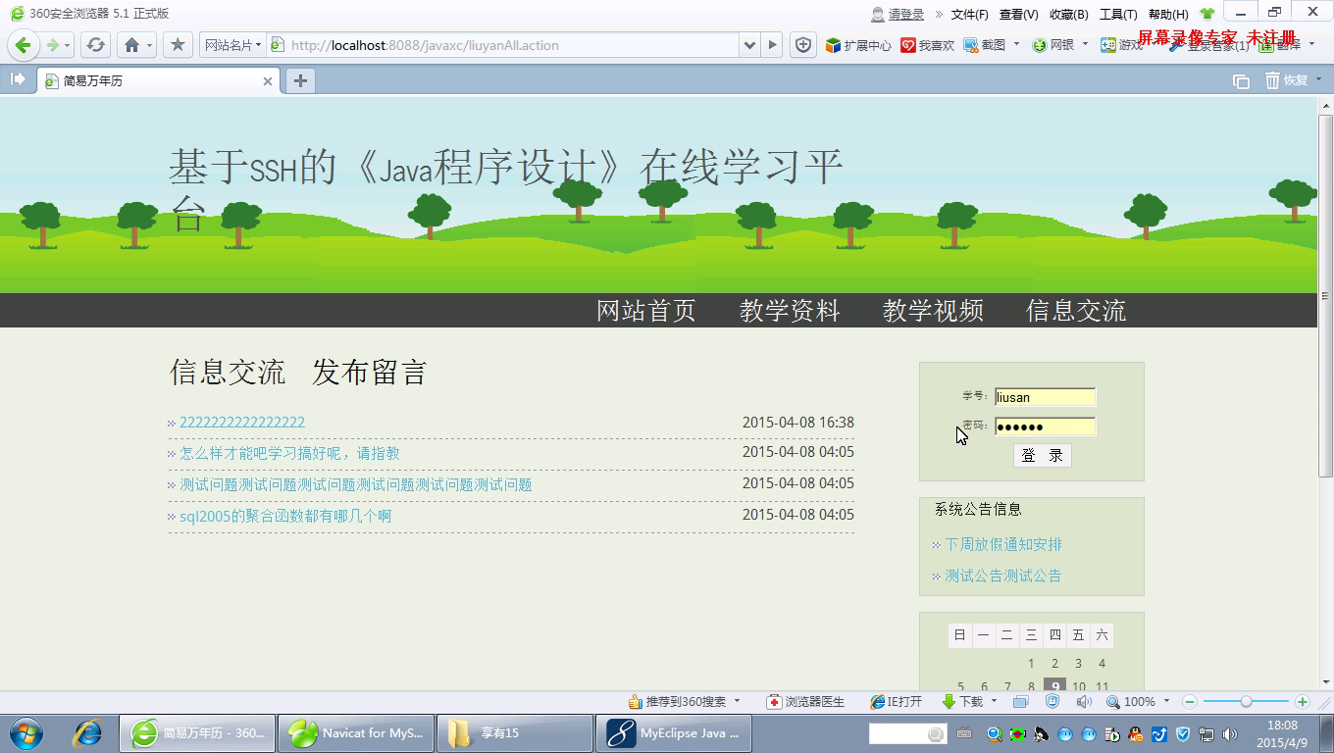
Task: Open the 帮助(H) menu
Action: pyautogui.click(x=1167, y=14)
